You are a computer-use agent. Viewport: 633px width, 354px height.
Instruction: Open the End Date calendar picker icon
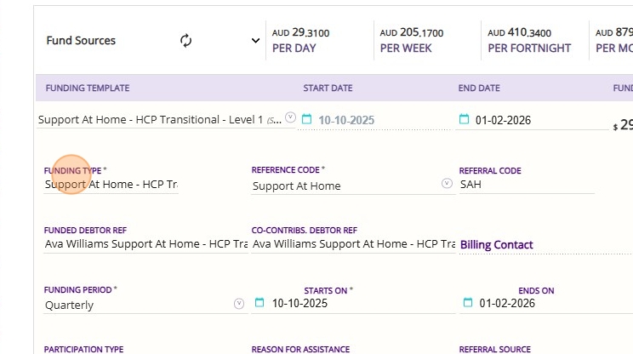coord(464,120)
